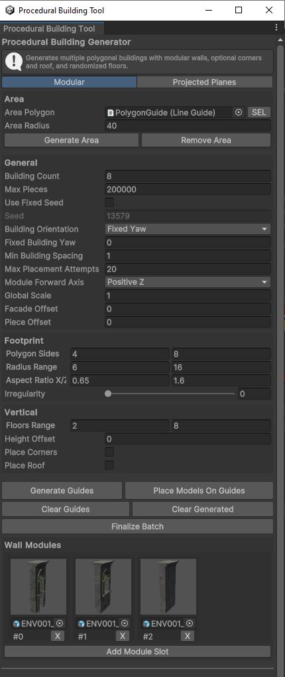Switch to Projected Planes mode tab
285x677 pixels.
(x=204, y=82)
